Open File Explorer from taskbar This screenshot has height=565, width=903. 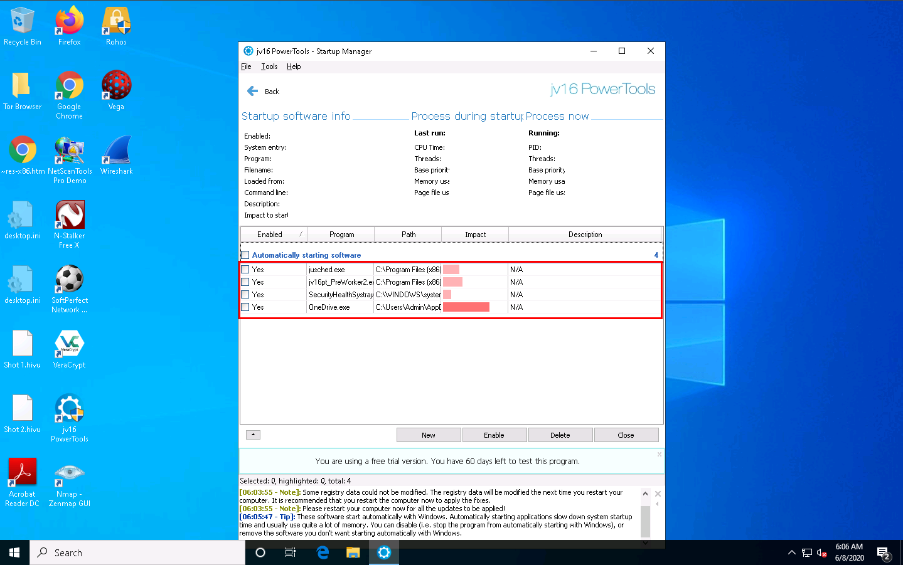(353, 552)
